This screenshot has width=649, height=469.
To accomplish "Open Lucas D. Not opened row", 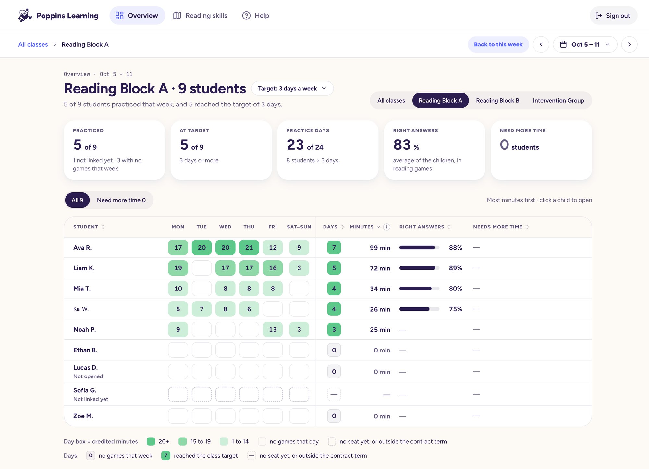I will pos(328,372).
